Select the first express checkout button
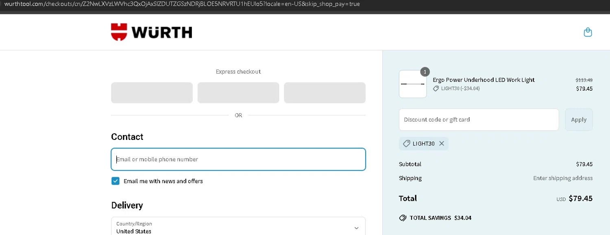Viewport: 610px width, 235px height. [152, 93]
